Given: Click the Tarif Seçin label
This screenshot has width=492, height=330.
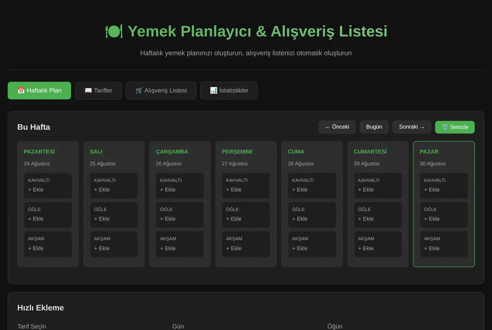Looking at the screenshot, I should tap(32, 326).
